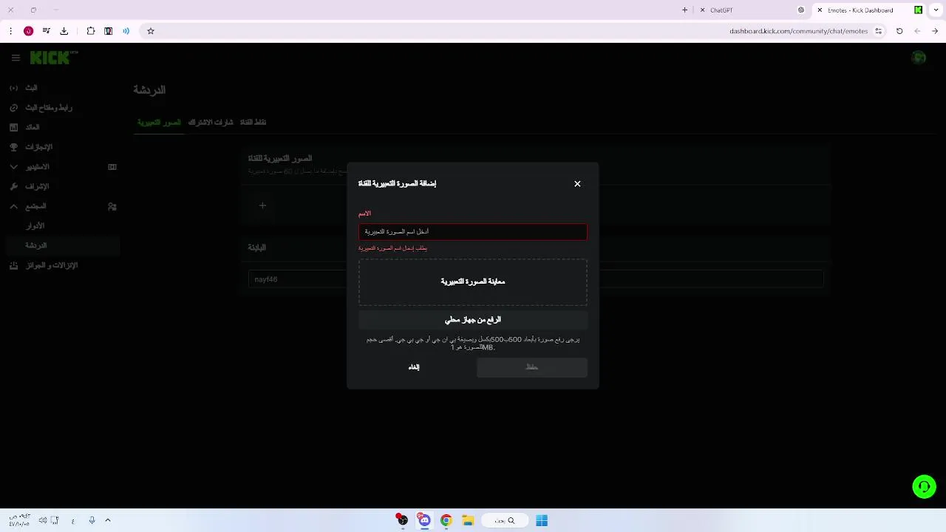The width and height of the screenshot is (946, 532).
Task: Click the browser profile avatar
Action: pyautogui.click(x=28, y=31)
